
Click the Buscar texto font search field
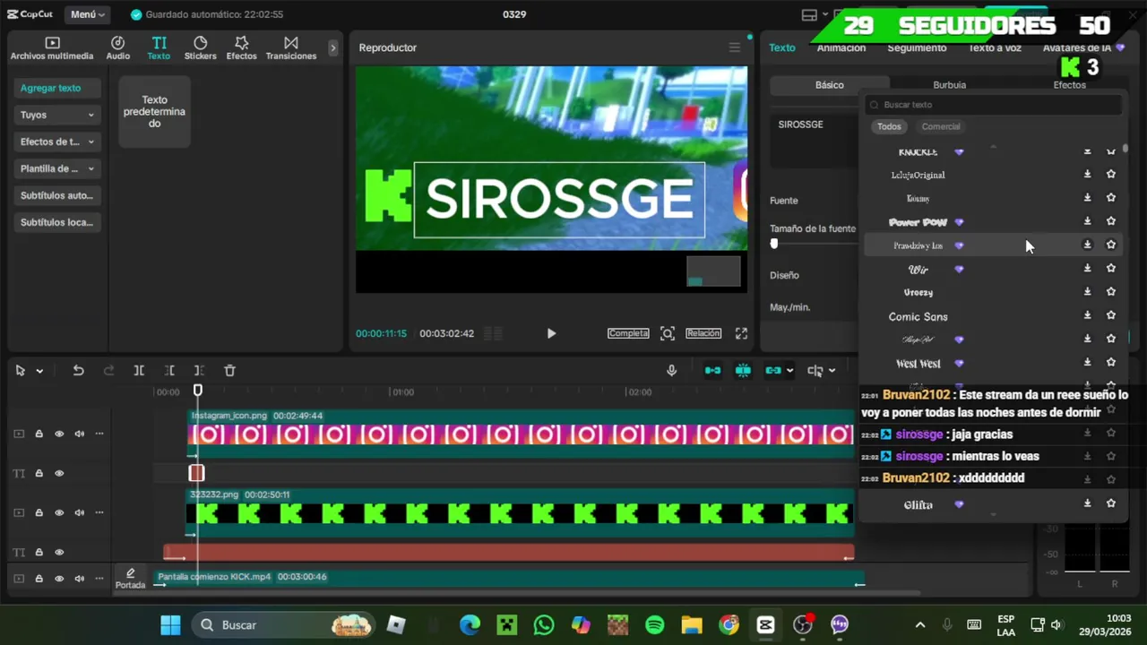point(994,105)
